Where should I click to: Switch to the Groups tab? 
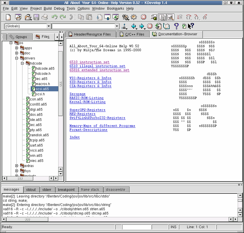(20, 37)
